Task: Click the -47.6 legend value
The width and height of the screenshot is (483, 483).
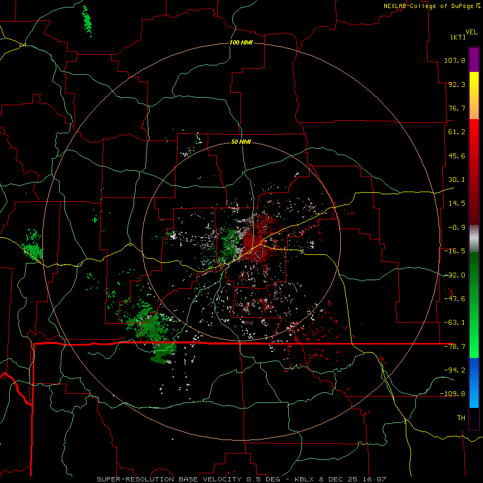Action: click(455, 299)
